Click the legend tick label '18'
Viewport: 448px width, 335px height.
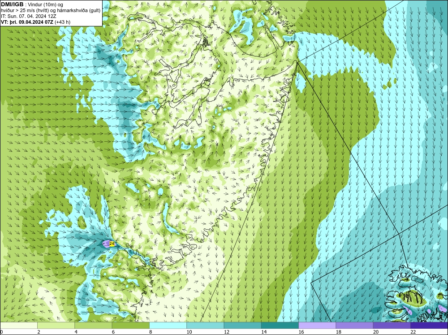(339, 332)
